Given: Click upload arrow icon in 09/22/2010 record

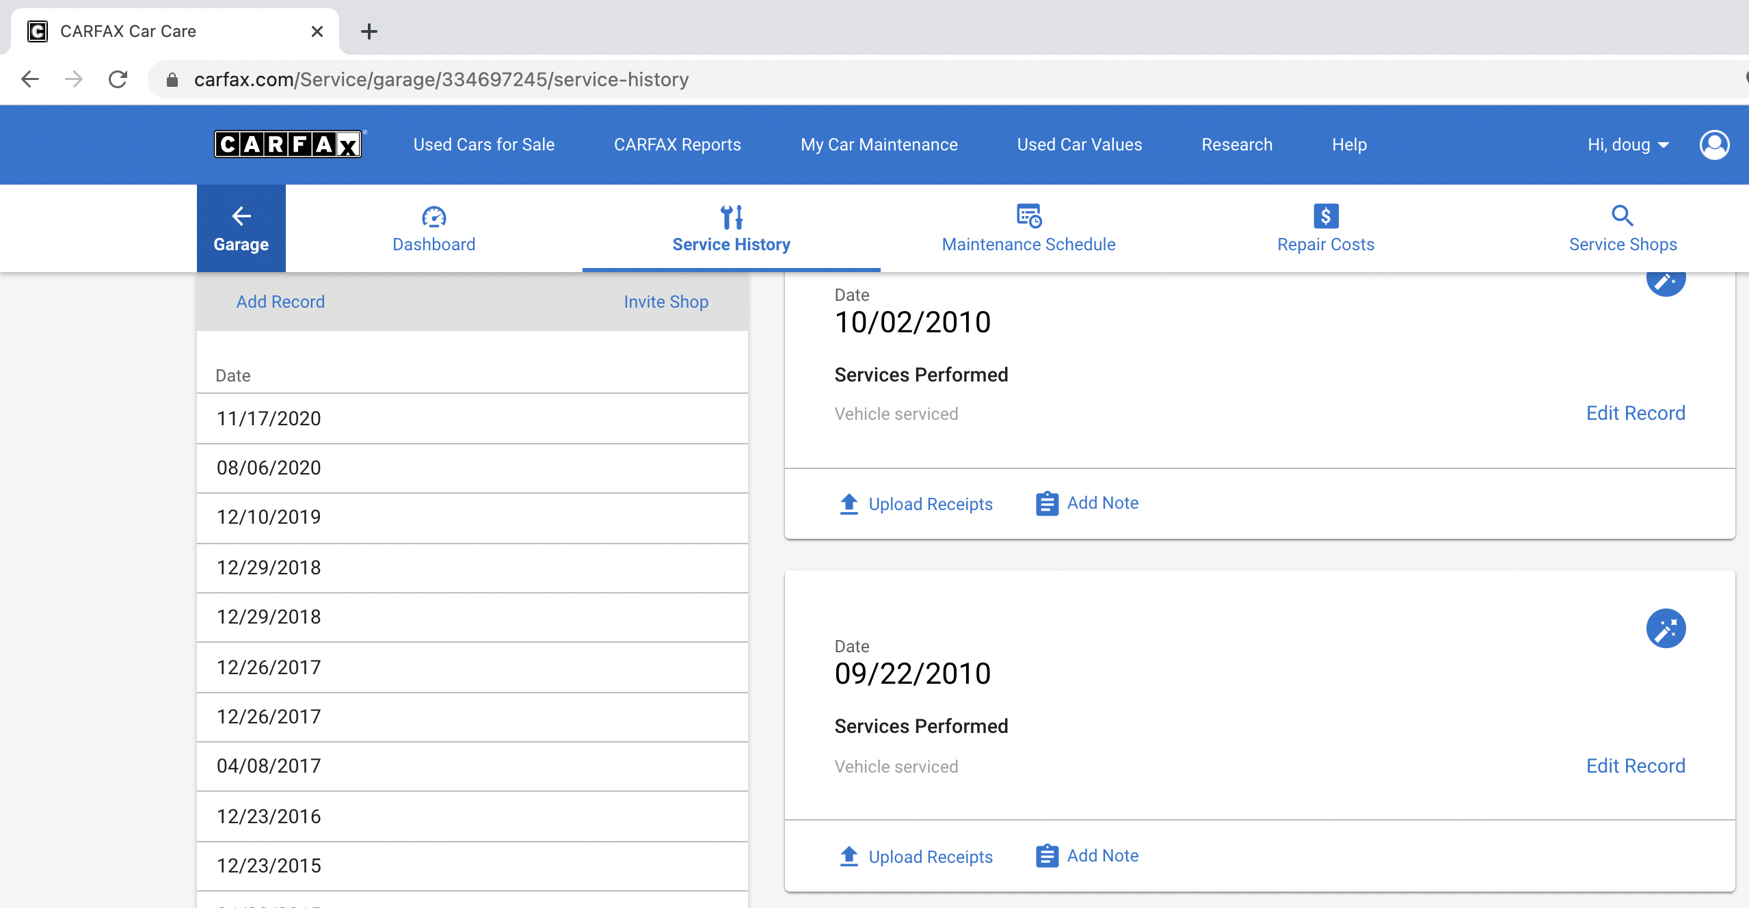Looking at the screenshot, I should (x=849, y=856).
